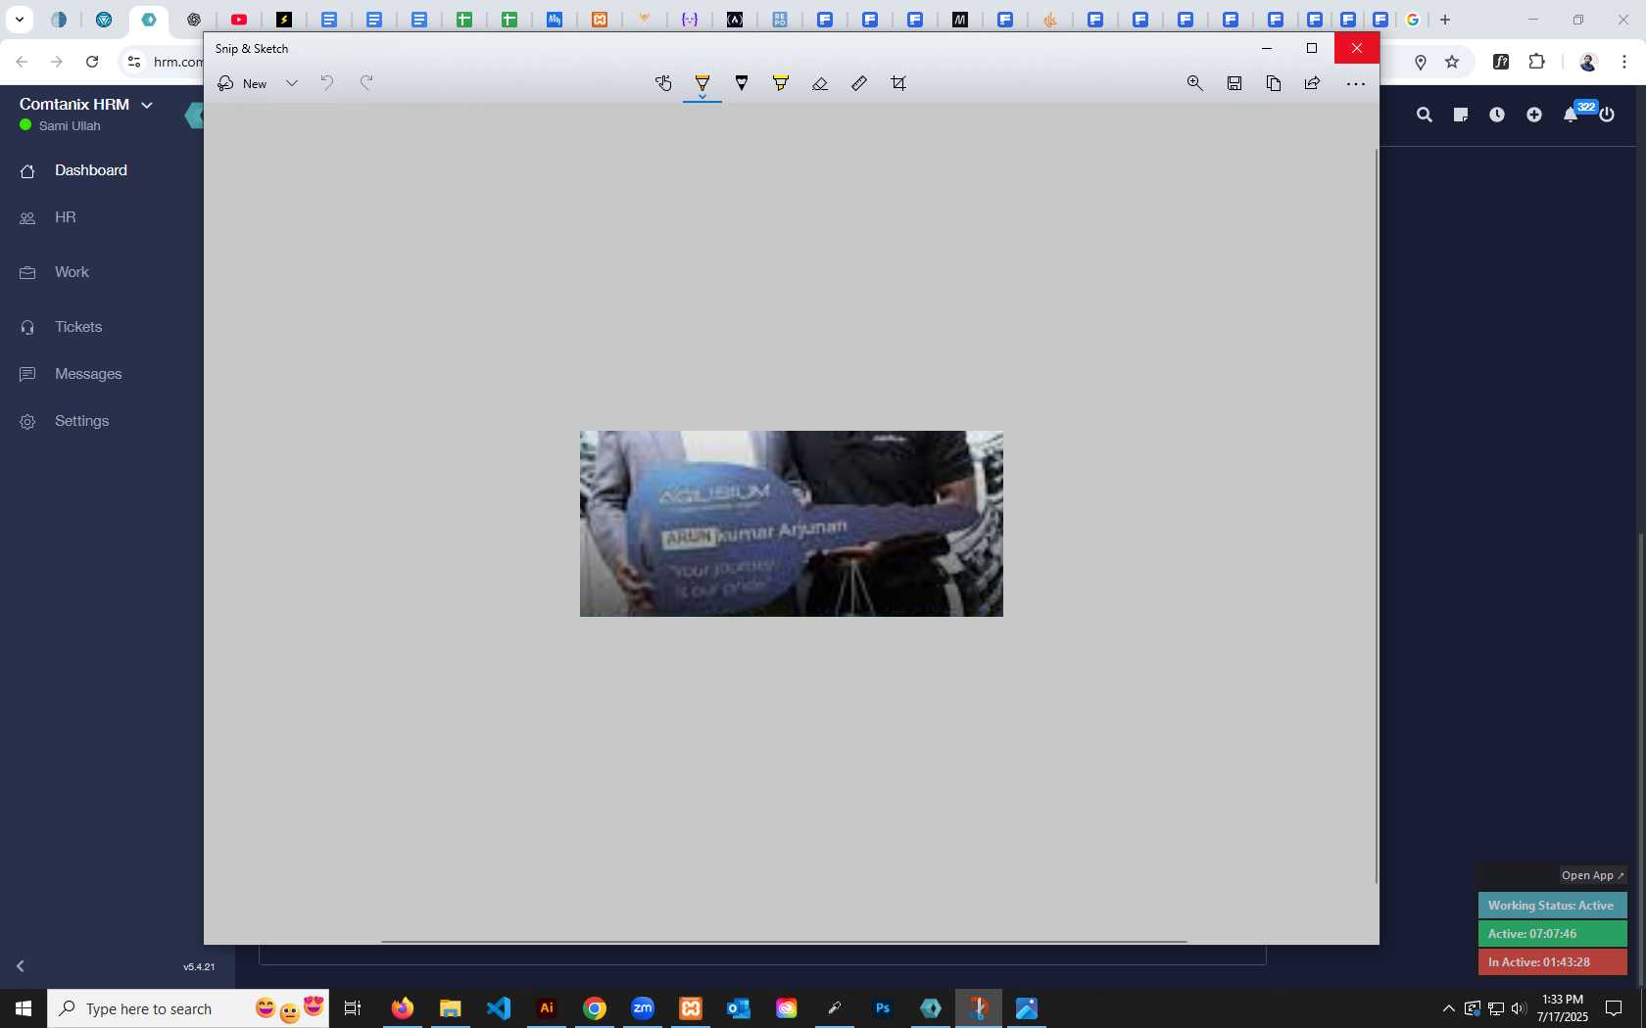The height and width of the screenshot is (1028, 1646).
Task: Open Dashboard in Comtanix HRM sidebar
Action: 91,170
